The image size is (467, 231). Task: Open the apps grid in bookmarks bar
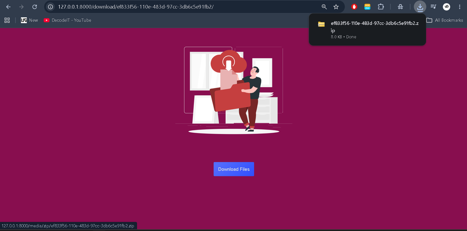(x=7, y=20)
